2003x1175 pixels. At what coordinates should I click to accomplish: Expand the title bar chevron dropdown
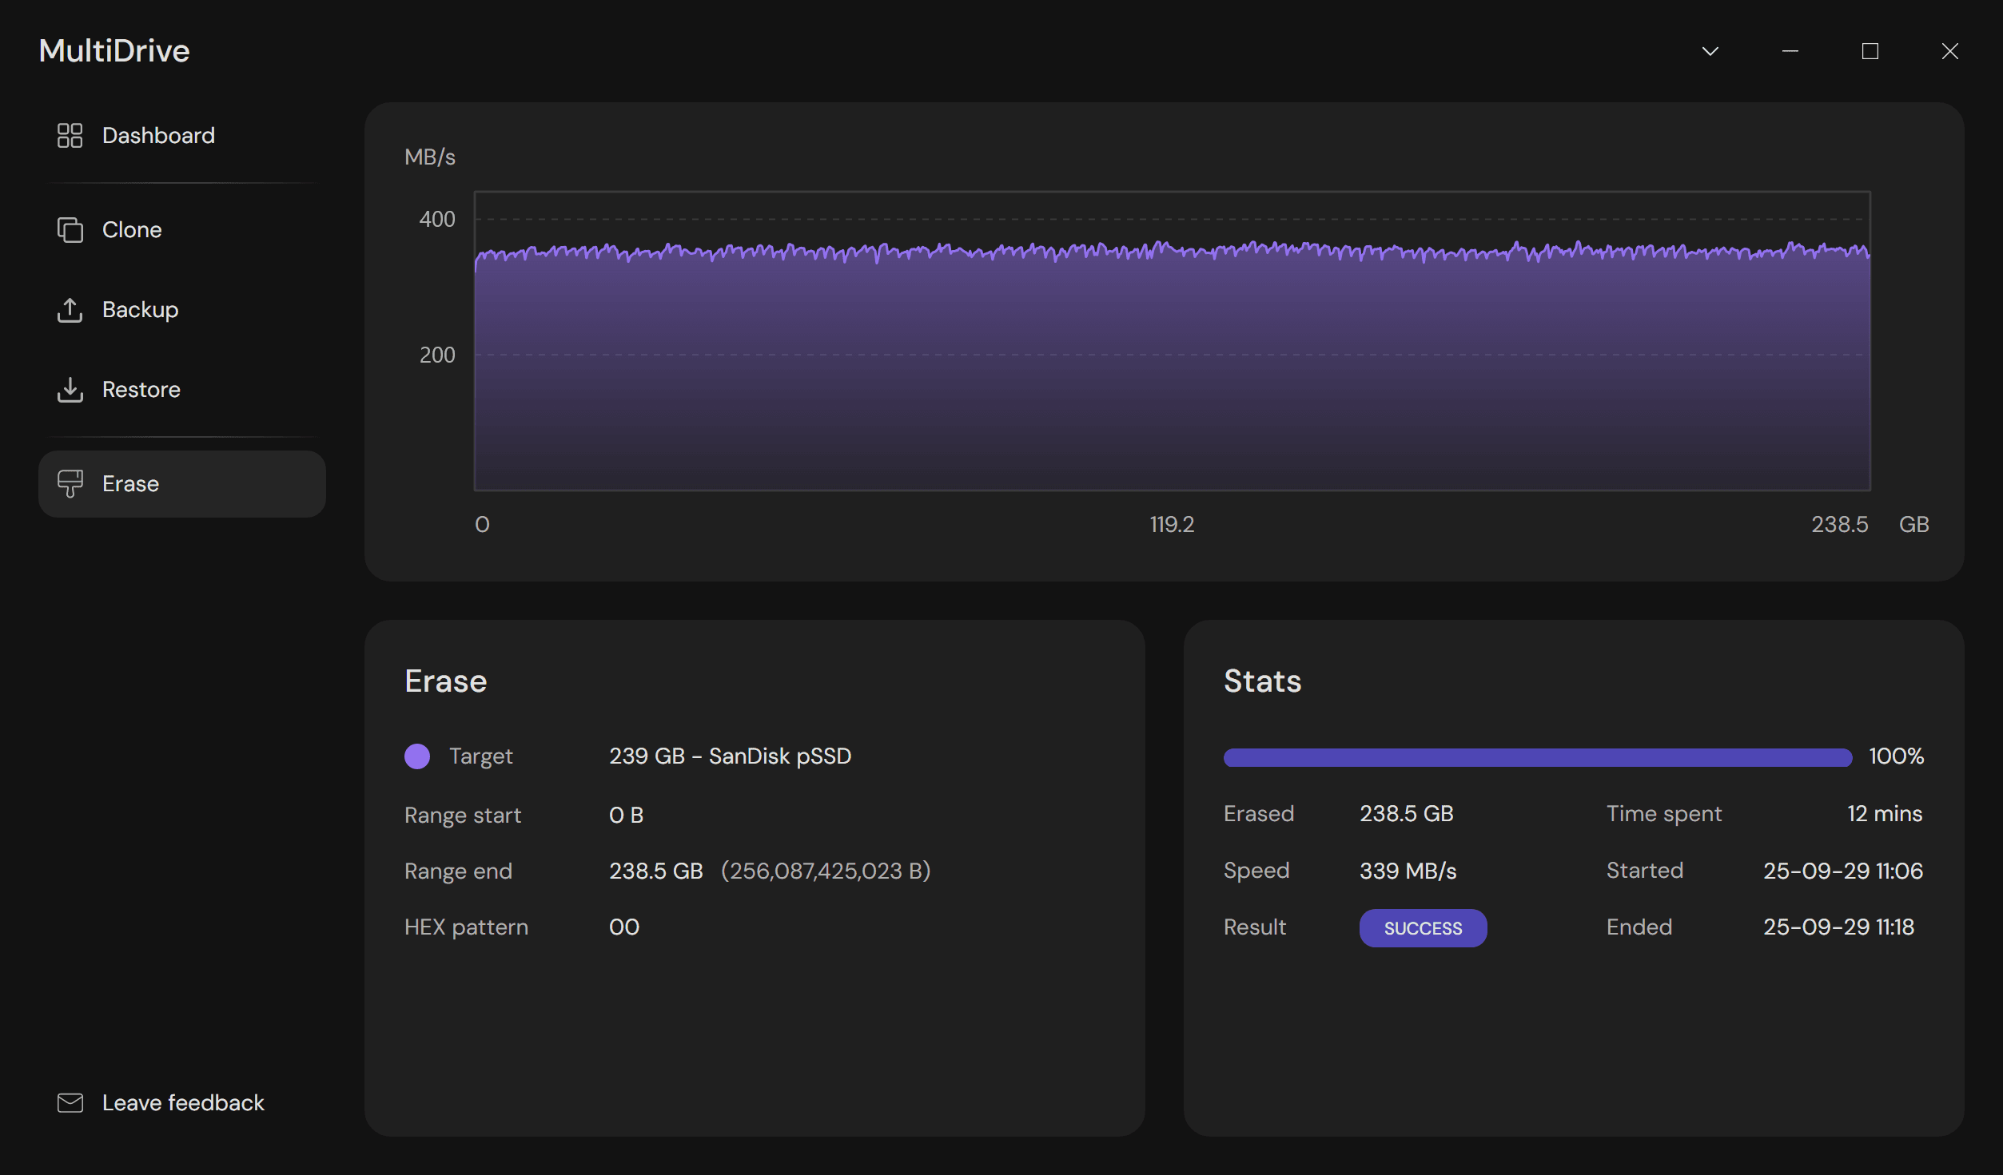pyautogui.click(x=1710, y=52)
